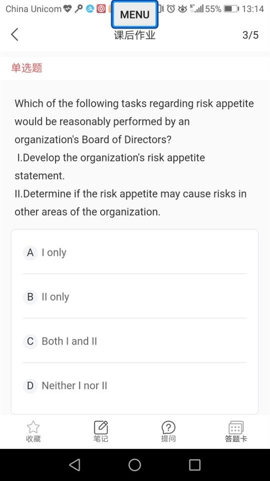Tap Android back triangle navigation button
Viewport: 270px width, 481px height.
pyautogui.click(x=74, y=465)
